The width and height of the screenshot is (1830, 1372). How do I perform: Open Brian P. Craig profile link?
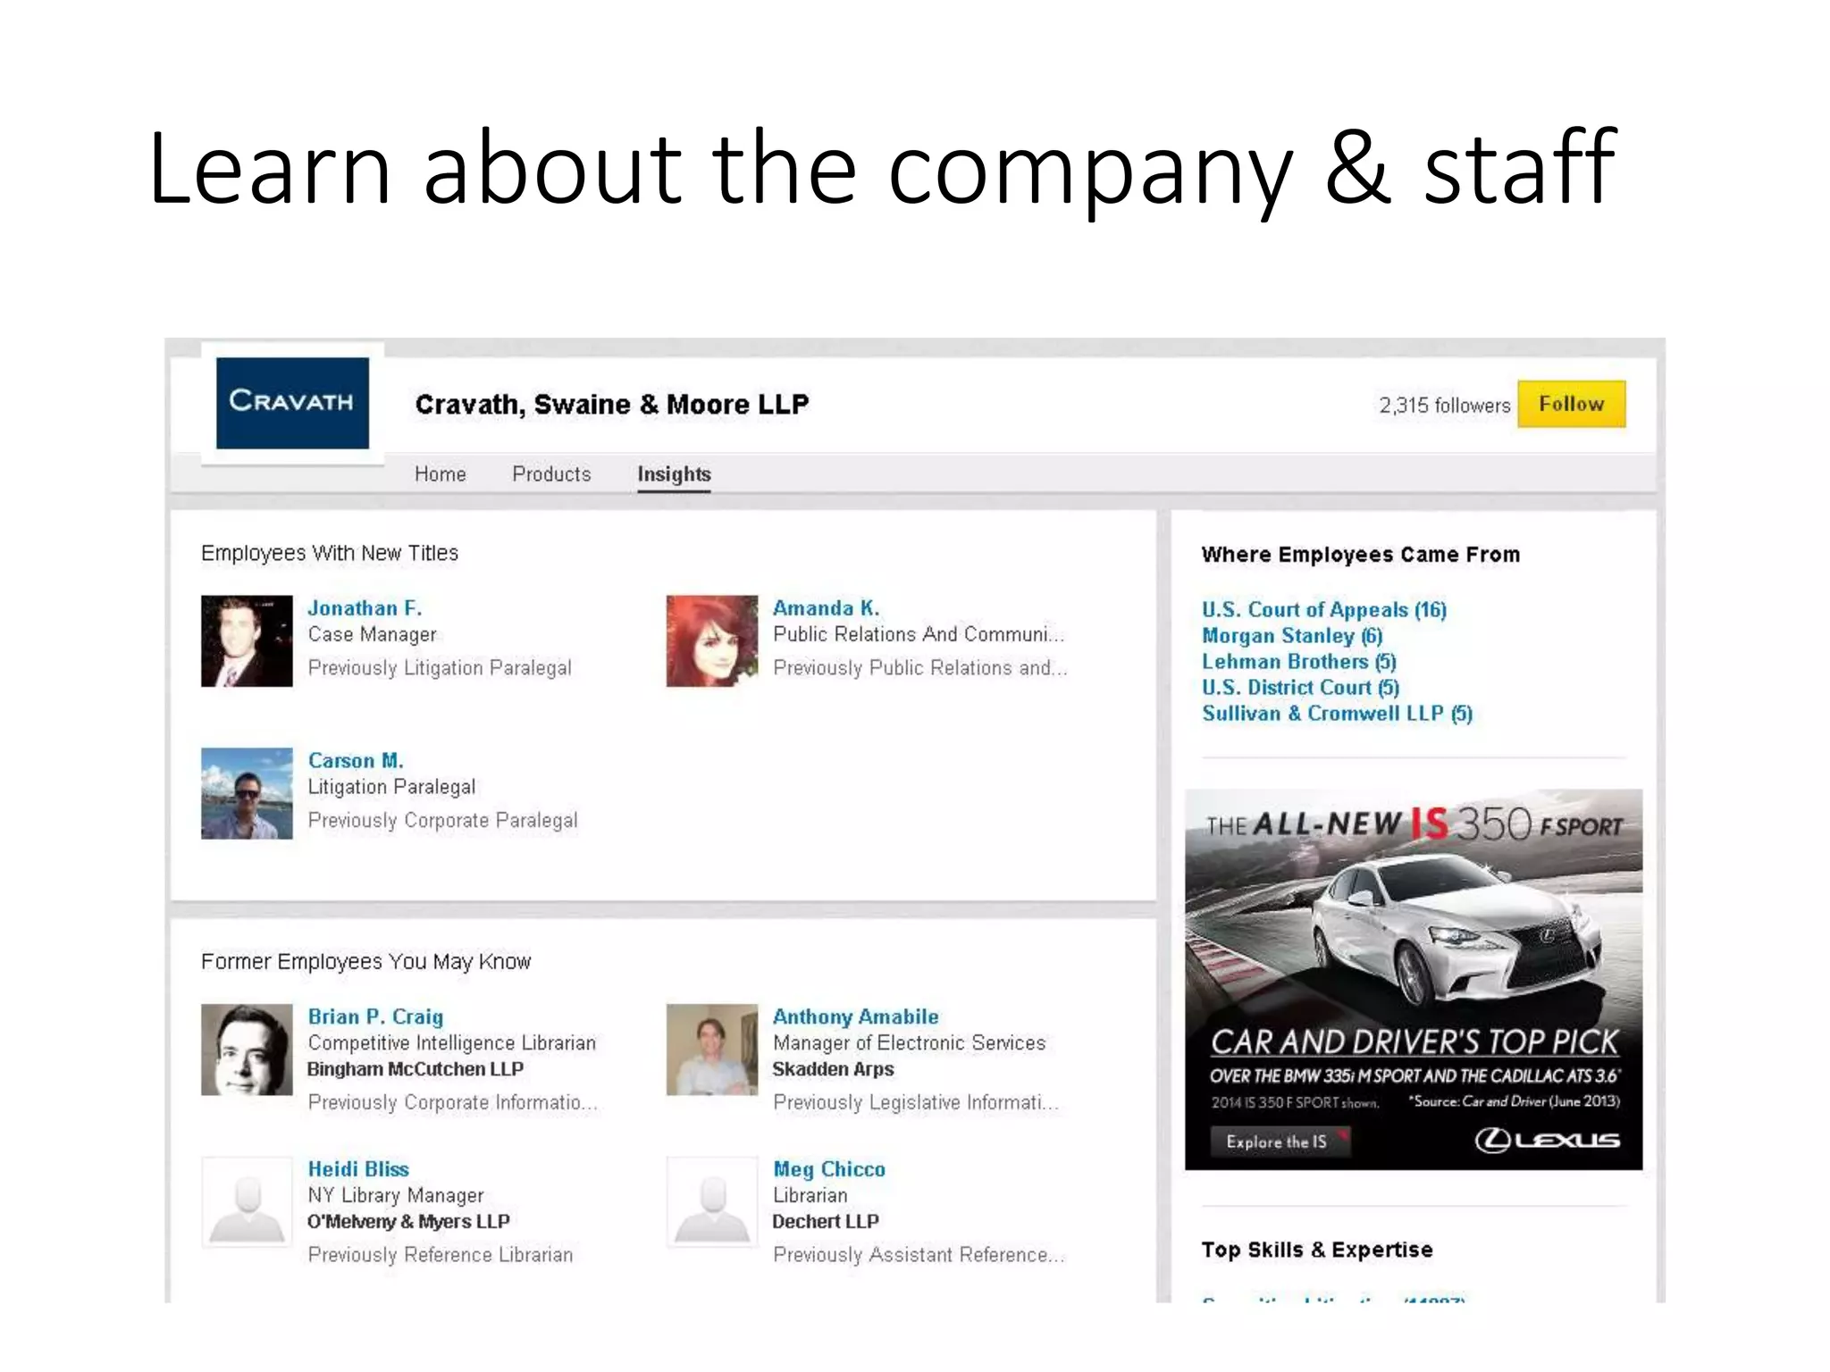[375, 1017]
